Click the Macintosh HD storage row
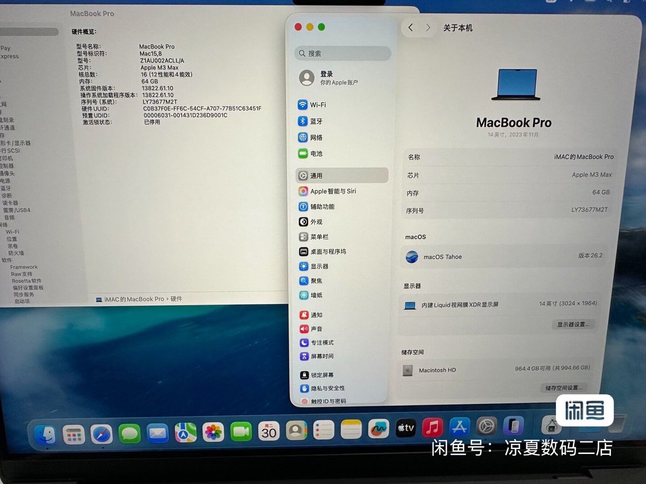646x484 pixels. tap(497, 369)
